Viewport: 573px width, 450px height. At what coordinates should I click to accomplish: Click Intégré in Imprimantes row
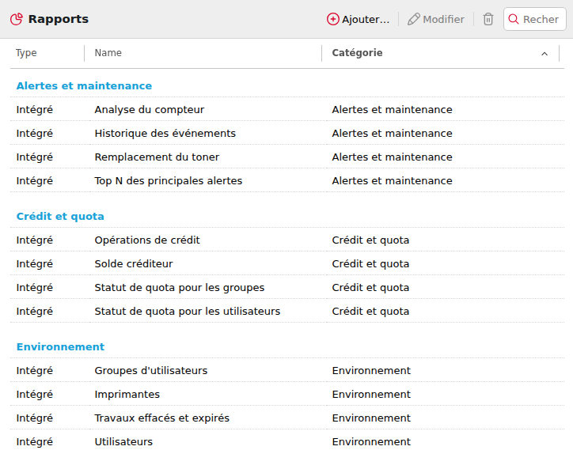[x=35, y=394]
